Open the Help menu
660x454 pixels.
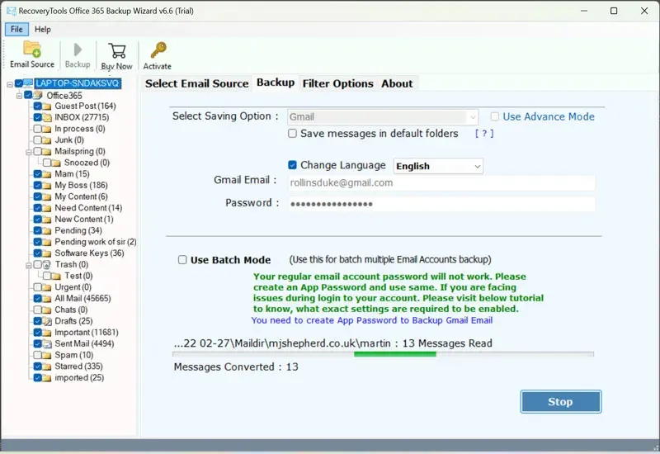point(43,29)
